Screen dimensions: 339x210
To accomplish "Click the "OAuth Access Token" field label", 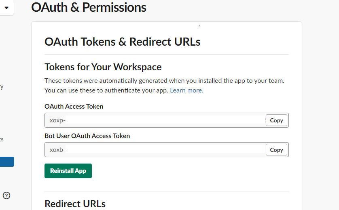I will (x=74, y=106).
